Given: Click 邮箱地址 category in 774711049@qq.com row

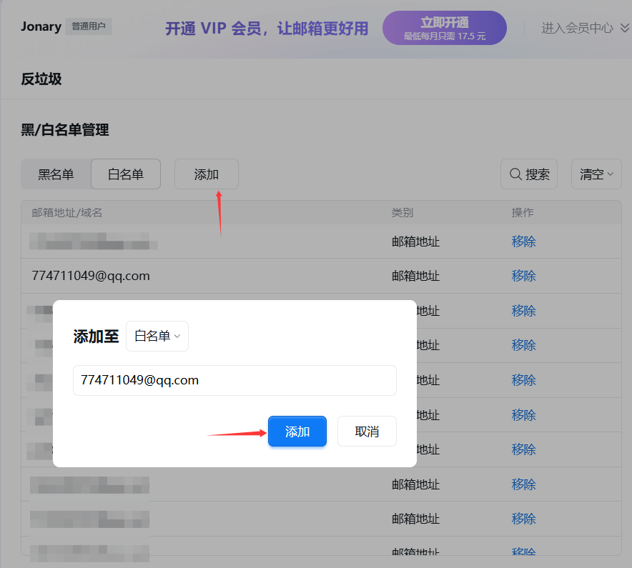Looking at the screenshot, I should pyautogui.click(x=415, y=276).
